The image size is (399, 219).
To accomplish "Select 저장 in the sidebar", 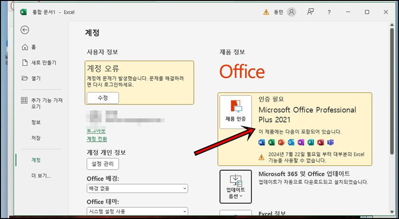I will [x=36, y=138].
